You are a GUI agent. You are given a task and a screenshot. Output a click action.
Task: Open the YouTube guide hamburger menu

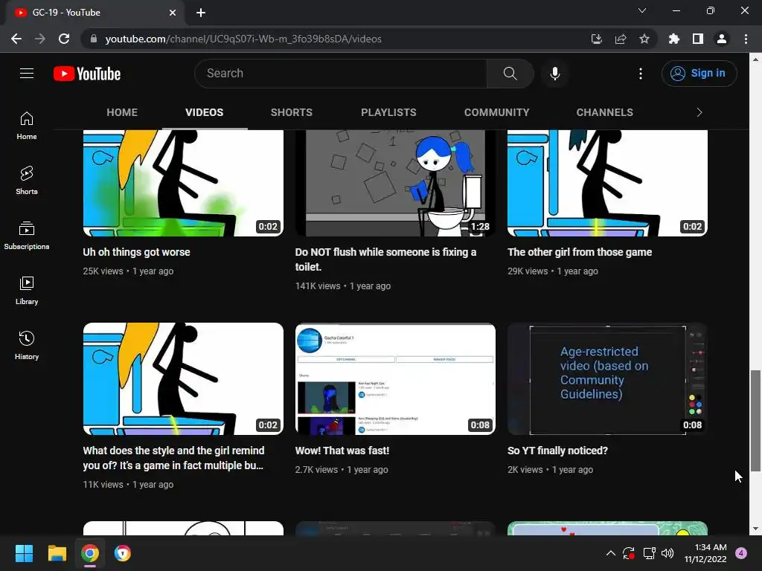27,74
